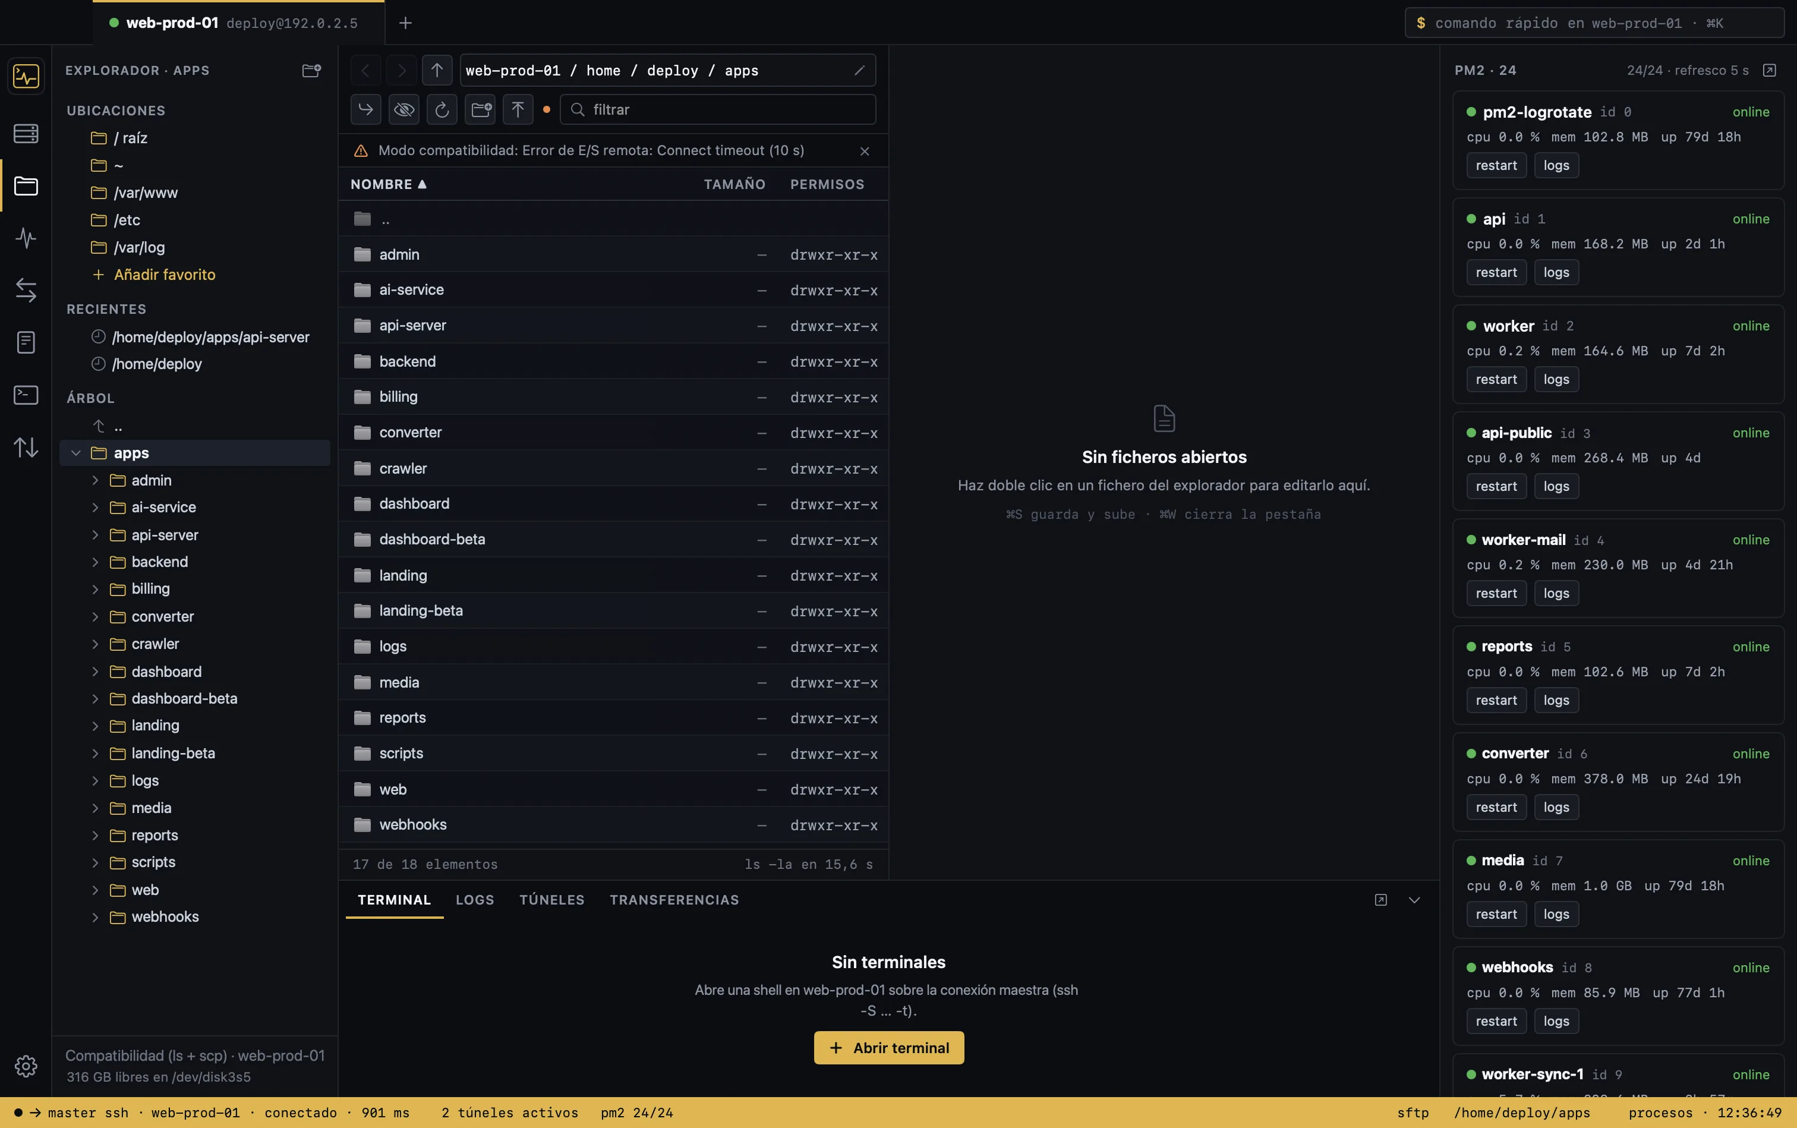1797x1128 pixels.
Task: Click the refresh directory listing icon
Action: tap(442, 110)
